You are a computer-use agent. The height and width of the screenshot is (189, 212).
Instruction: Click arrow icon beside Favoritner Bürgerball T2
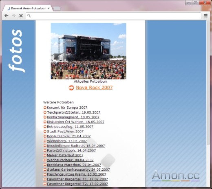tap(45, 184)
